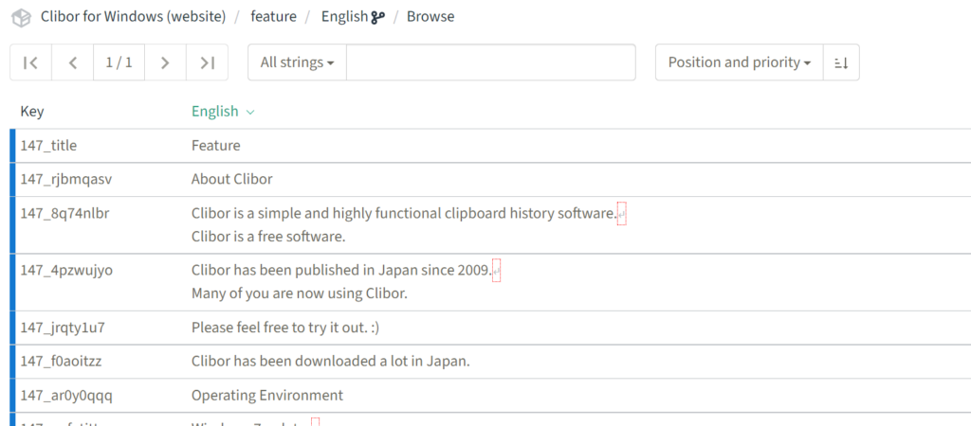Open the English language breadcrumb link
This screenshot has width=971, height=426.
[344, 17]
